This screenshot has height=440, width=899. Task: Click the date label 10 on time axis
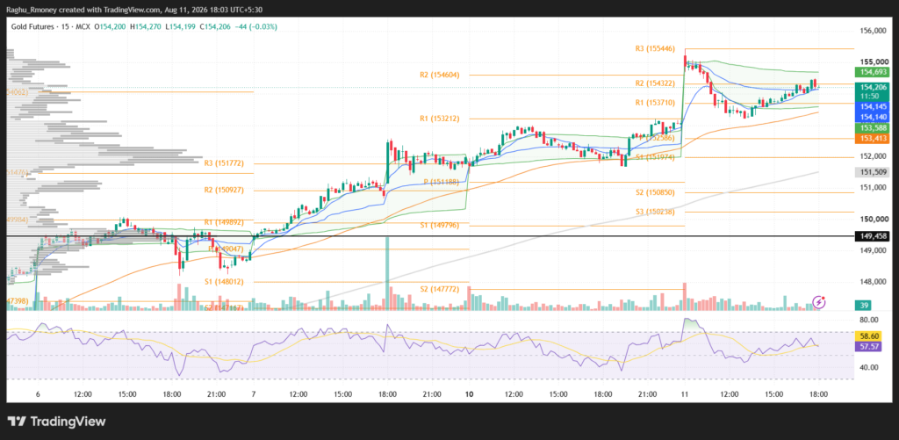pos(469,394)
